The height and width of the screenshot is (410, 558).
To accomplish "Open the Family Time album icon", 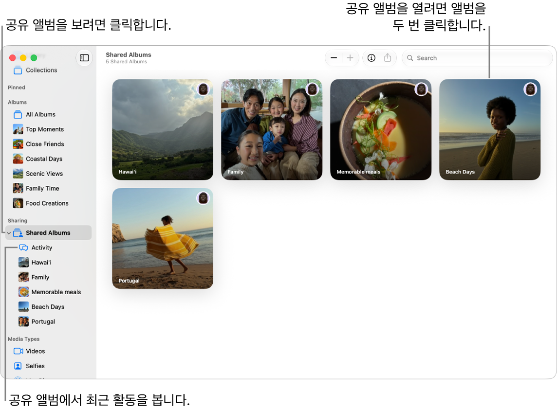I will (x=18, y=188).
